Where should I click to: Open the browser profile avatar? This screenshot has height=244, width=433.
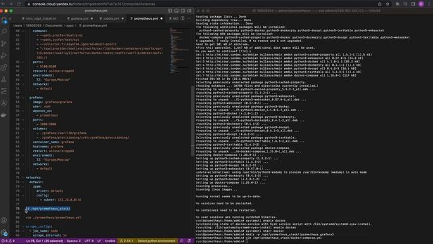[x=421, y=4]
